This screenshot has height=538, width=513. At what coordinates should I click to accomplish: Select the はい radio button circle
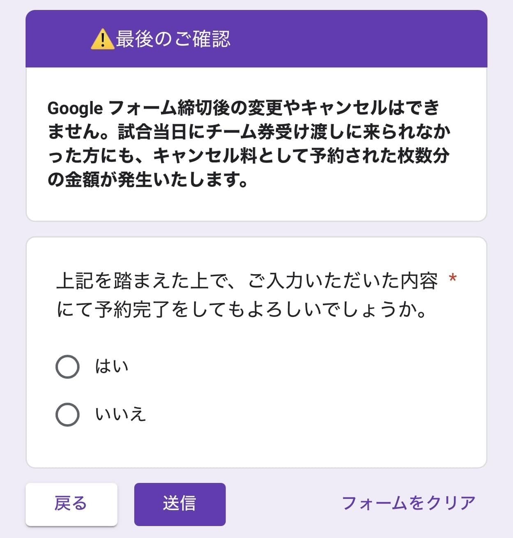67,366
